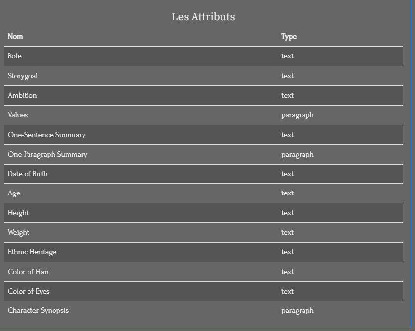
Task: Select the Role attribute row
Action: [203, 56]
